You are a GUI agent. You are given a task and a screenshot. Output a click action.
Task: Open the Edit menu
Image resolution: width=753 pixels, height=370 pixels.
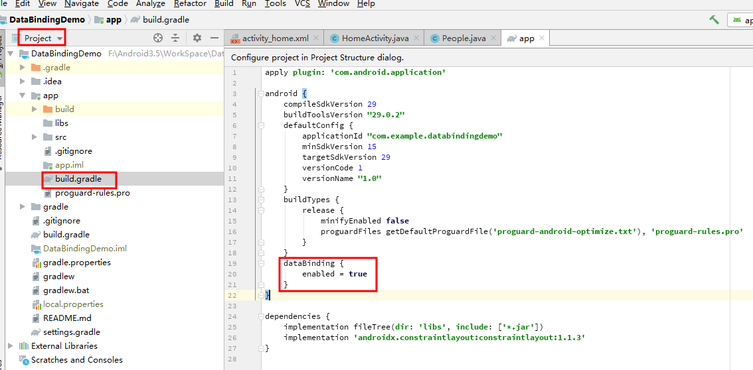pyautogui.click(x=21, y=4)
